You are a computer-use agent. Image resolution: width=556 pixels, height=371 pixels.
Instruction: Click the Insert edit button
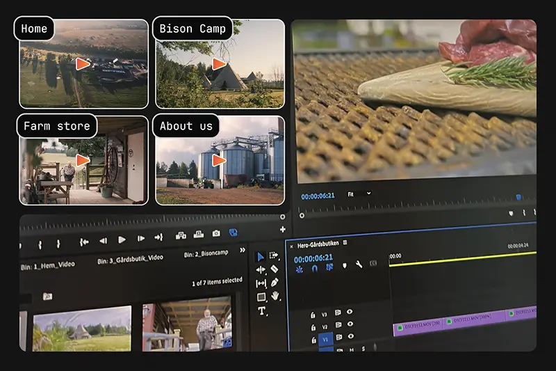pyautogui.click(x=181, y=236)
